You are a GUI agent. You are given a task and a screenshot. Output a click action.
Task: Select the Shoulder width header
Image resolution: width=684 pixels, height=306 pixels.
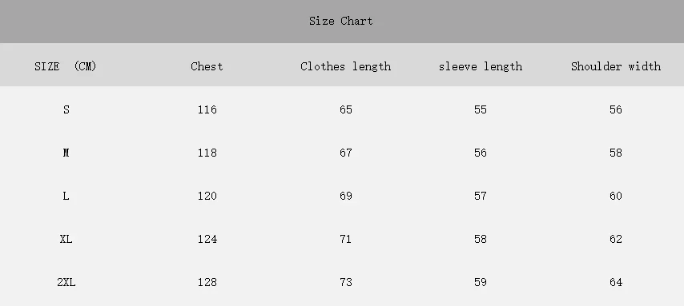(615, 66)
